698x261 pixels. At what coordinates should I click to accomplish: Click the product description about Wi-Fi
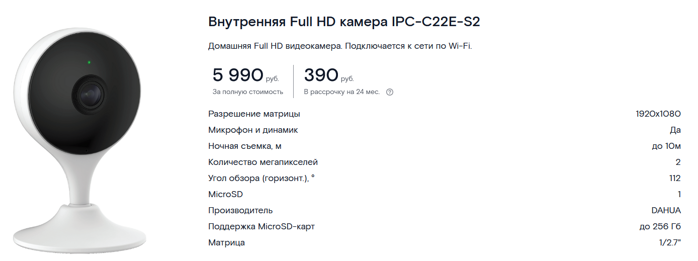(x=340, y=46)
